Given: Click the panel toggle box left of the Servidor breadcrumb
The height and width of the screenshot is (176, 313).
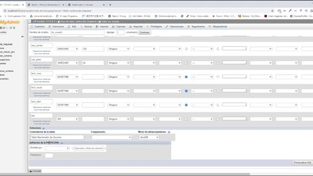Looking at the screenshot, I should pyautogui.click(x=29, y=22).
